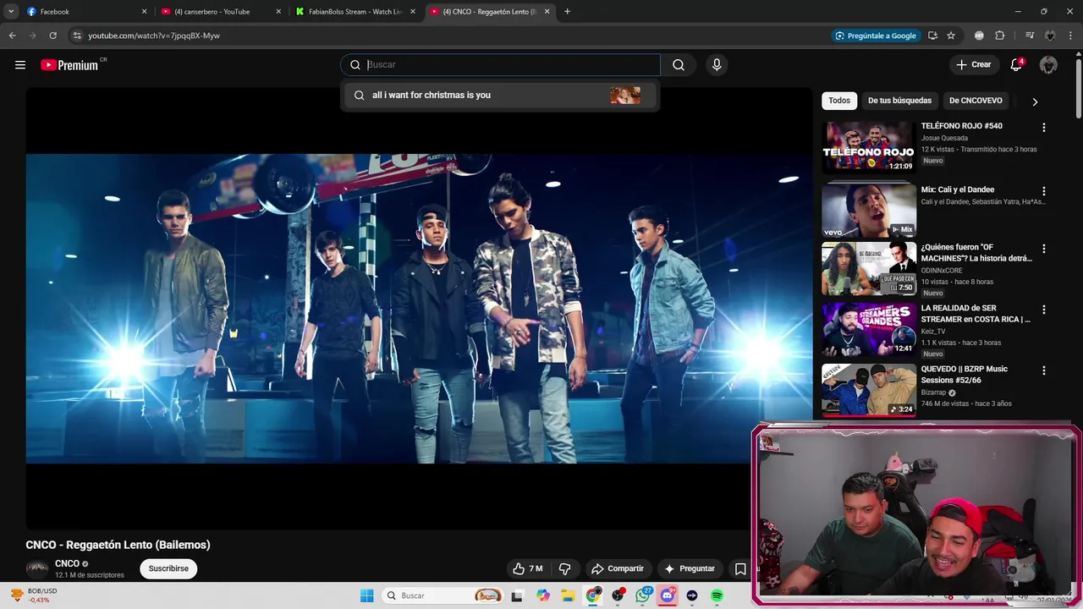The height and width of the screenshot is (609, 1083).
Task: Open QUEVEDO BZRP Music Sessions thumbnail
Action: (869, 390)
